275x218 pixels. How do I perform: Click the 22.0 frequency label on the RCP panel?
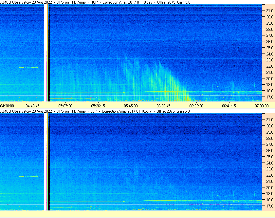270,66
